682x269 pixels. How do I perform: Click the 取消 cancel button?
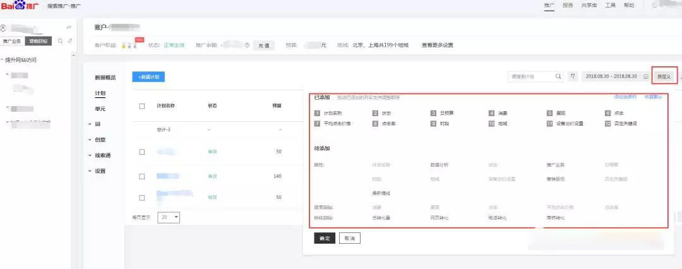350,239
